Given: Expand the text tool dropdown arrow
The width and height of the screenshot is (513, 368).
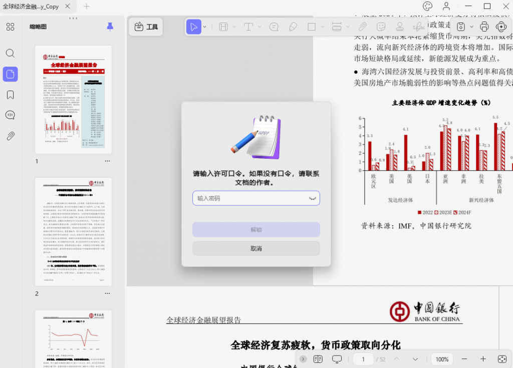Looking at the screenshot, I should point(260,27).
